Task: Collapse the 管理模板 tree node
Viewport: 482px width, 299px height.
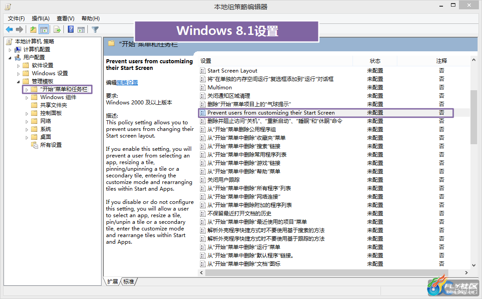Action: pos(18,81)
